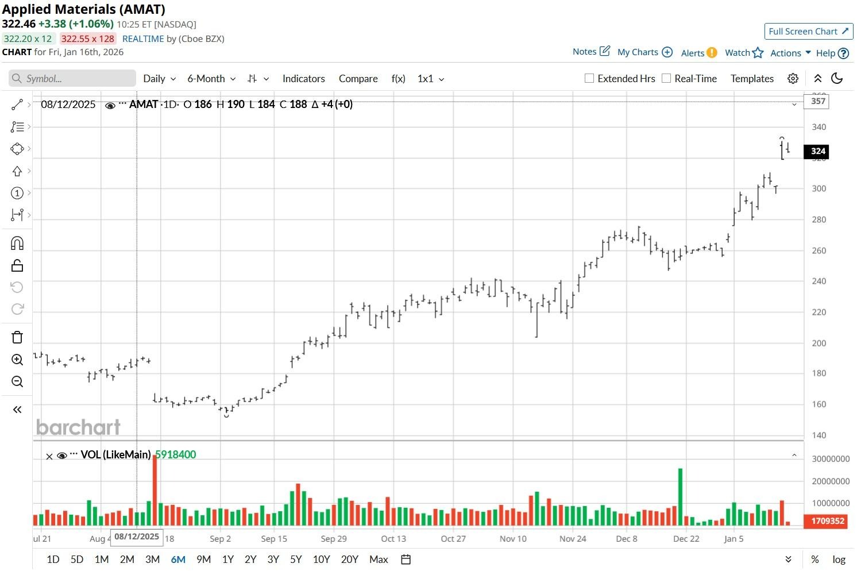Image resolution: width=857 pixels, height=571 pixels.
Task: Expand line tool options arrow
Action: point(29,105)
